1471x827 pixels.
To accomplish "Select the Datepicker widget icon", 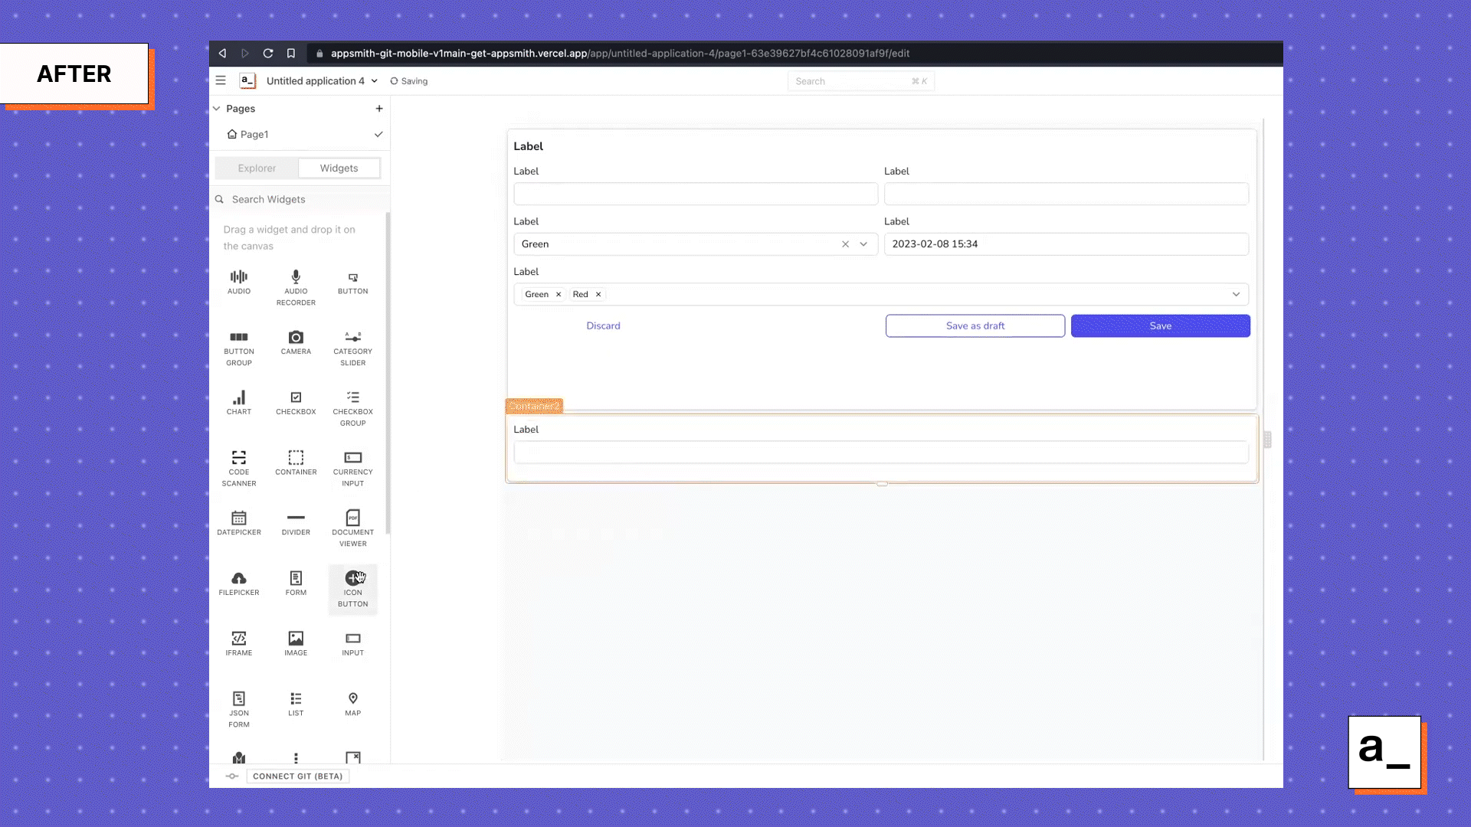I will pos(239,518).
